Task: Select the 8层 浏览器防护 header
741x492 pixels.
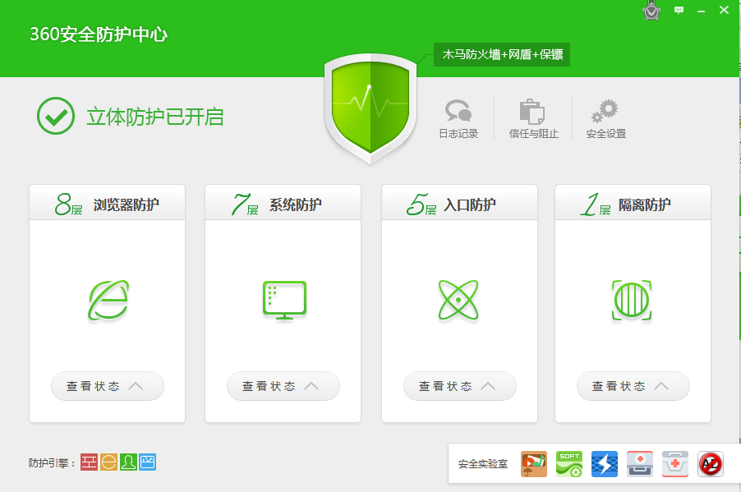Action: coord(108,203)
